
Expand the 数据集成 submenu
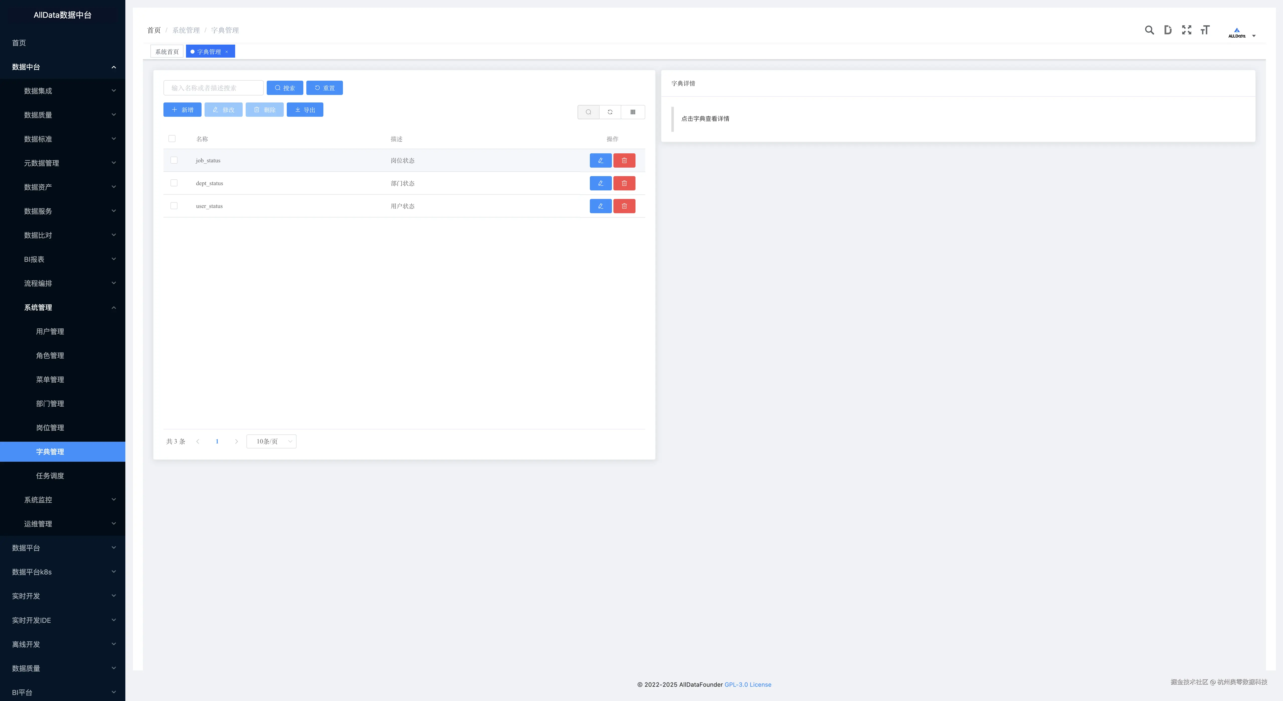[63, 91]
